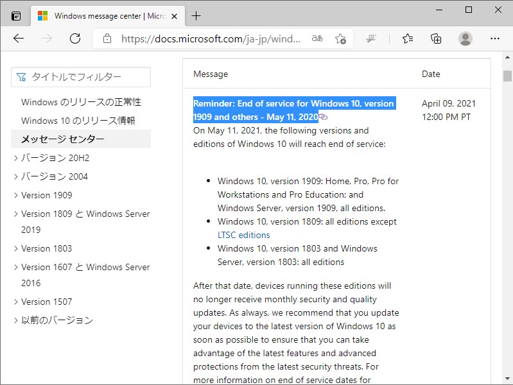The image size is (513, 385).
Task: Click the anchor link icon after the title
Action: tap(323, 117)
